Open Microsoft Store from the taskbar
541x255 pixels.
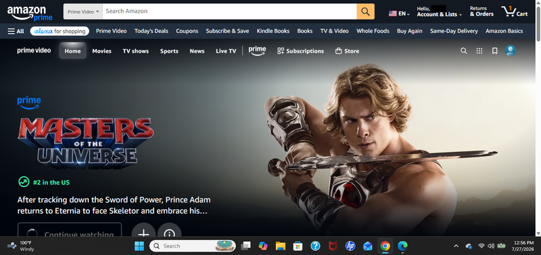click(x=298, y=246)
